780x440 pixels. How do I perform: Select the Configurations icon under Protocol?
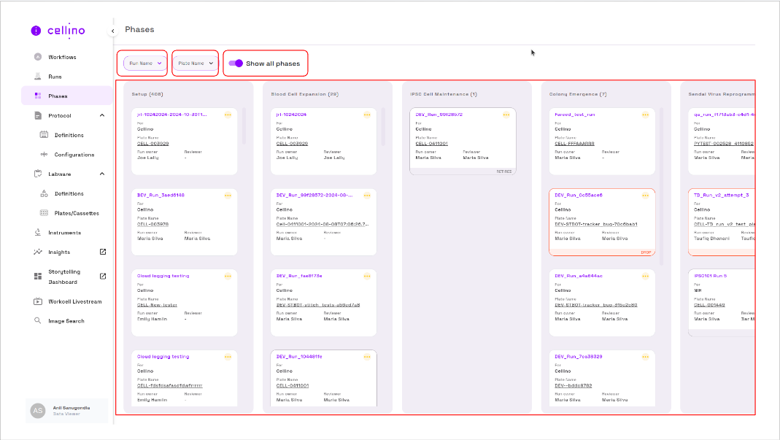[45, 154]
